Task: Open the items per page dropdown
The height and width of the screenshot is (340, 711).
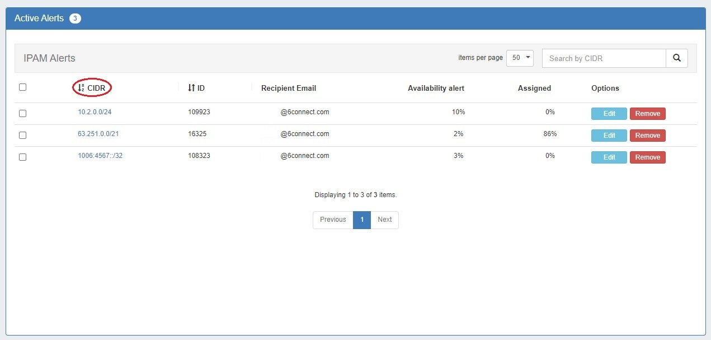Action: tap(520, 58)
